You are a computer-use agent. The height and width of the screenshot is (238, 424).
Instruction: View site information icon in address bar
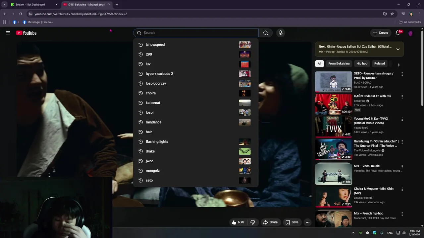coord(30,14)
